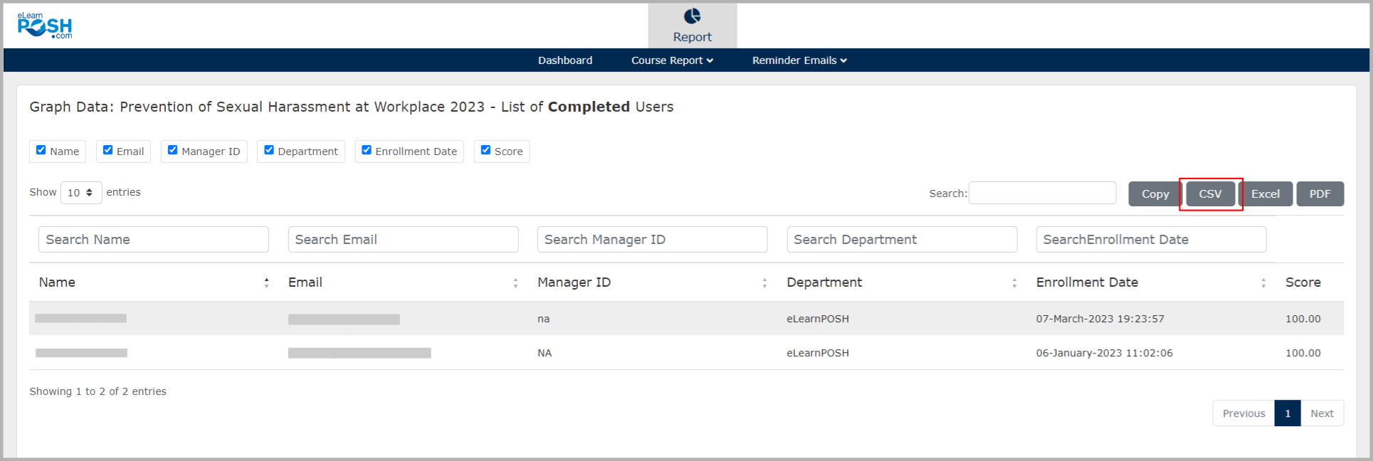Uncheck the Name column checkbox
The height and width of the screenshot is (461, 1373).
click(41, 150)
